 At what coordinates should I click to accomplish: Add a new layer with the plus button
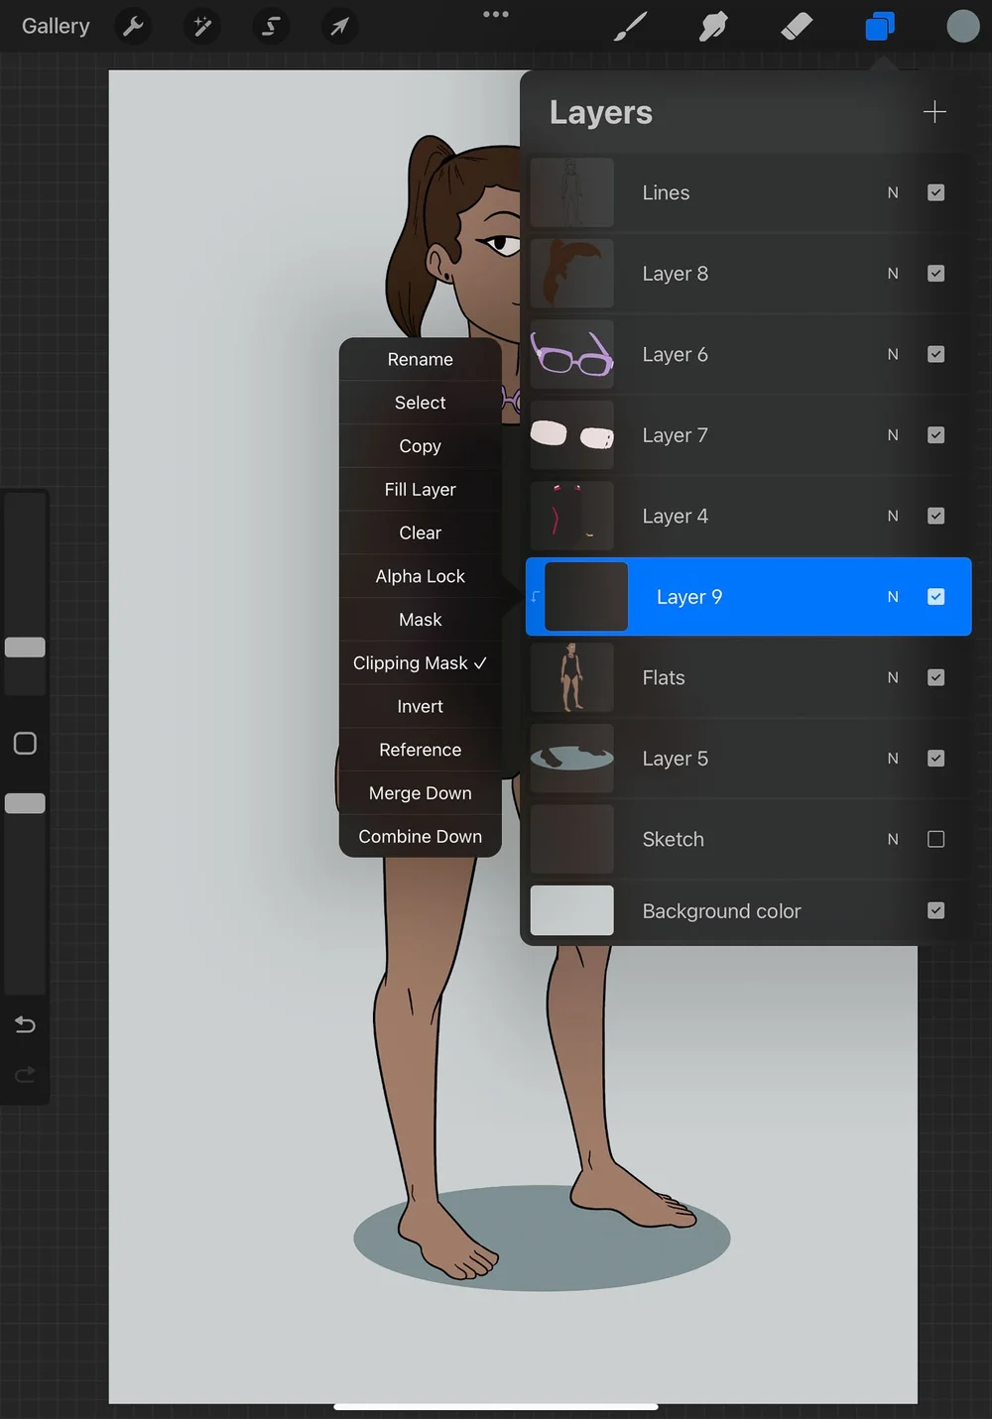coord(933,111)
